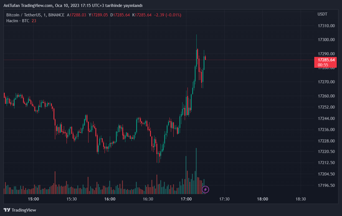Click the 17196.50 price scale label
This screenshot has height=216, width=342.
326,185
